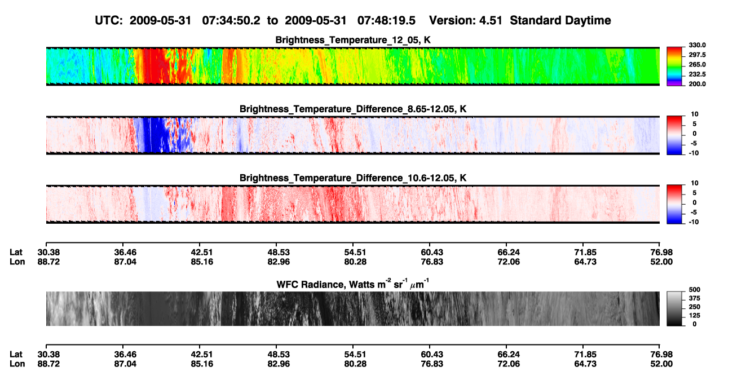The width and height of the screenshot is (733, 376).
Task: Click the "-10" label on the 8.65-12.05 colorbar
Action: [x=694, y=153]
